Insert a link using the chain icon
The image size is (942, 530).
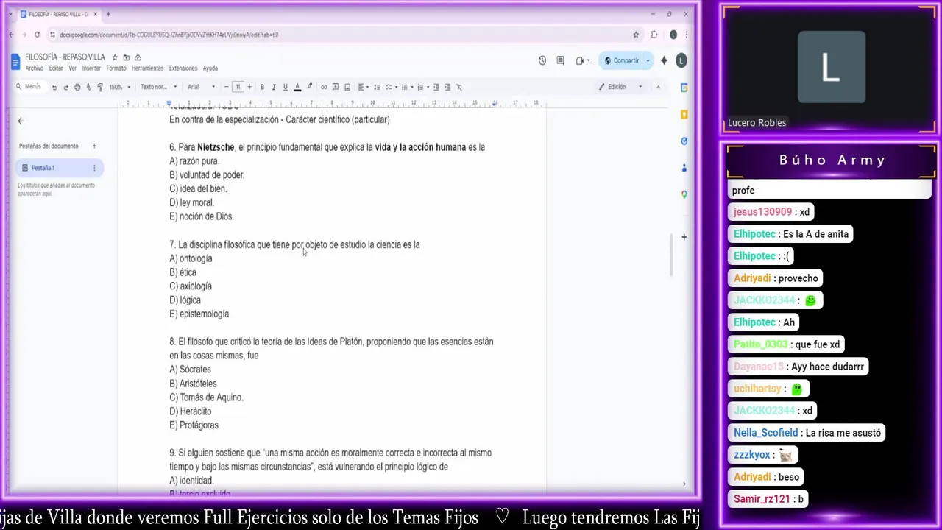pyautogui.click(x=324, y=87)
